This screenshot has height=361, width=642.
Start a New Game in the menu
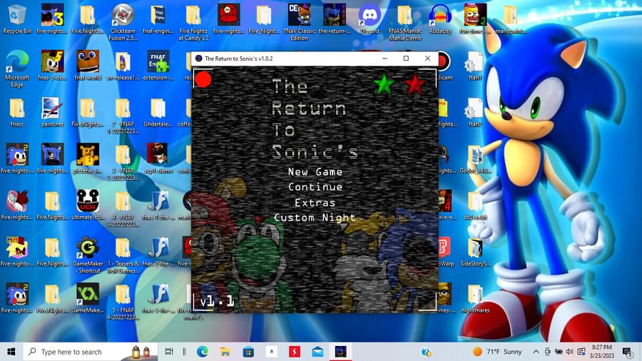[x=315, y=172]
